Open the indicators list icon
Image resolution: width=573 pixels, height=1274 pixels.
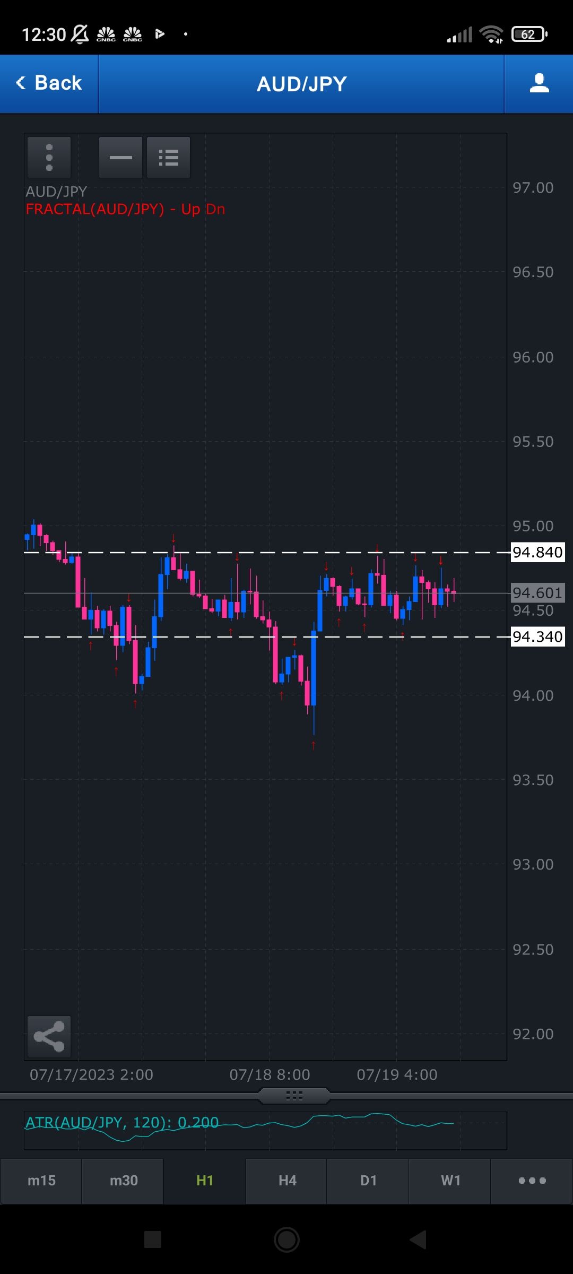tap(168, 158)
